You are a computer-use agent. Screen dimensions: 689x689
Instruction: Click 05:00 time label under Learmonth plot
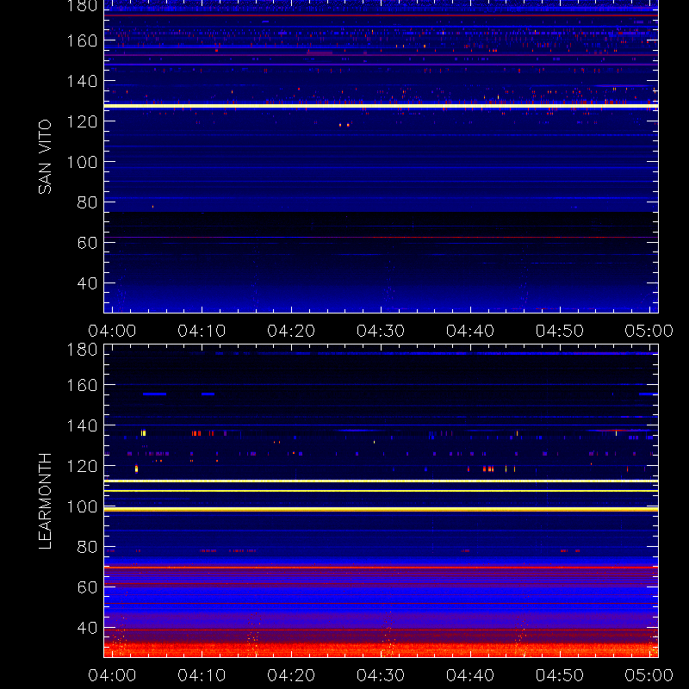(649, 675)
